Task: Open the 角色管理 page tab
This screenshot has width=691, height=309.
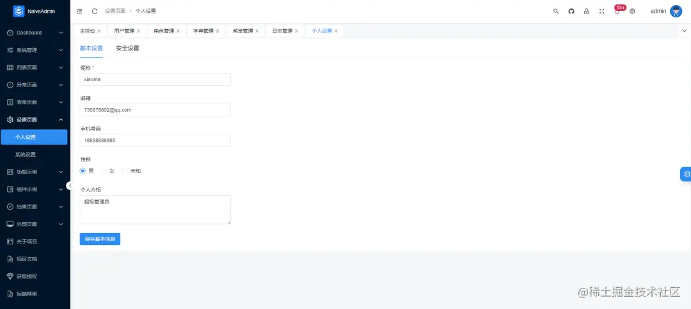Action: point(164,31)
